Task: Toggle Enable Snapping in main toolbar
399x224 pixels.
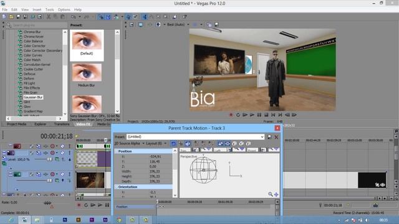Action: coord(101,17)
